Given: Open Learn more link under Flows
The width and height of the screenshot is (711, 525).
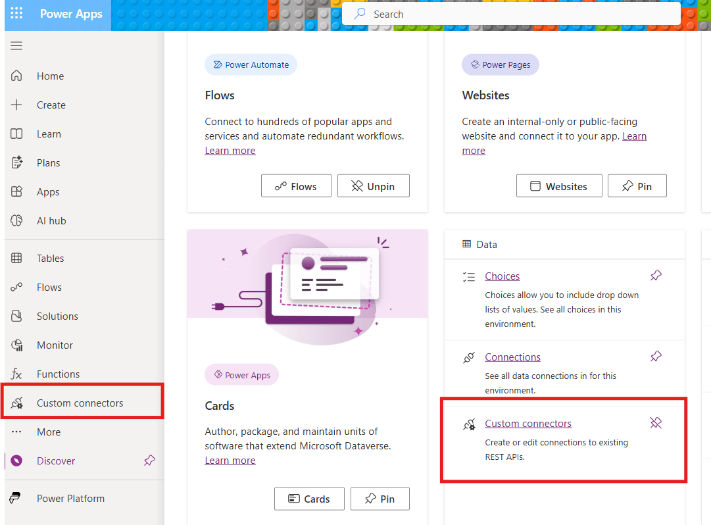Looking at the screenshot, I should 230,151.
